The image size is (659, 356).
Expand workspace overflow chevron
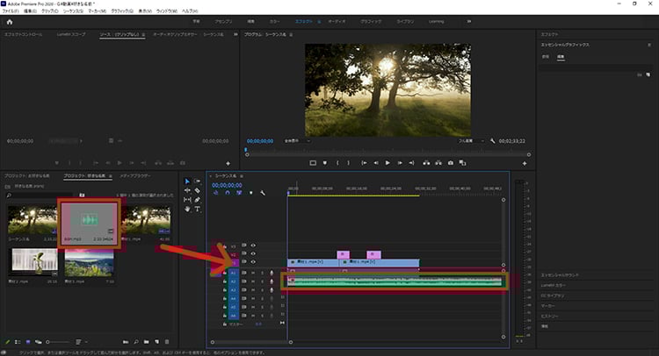click(x=468, y=21)
